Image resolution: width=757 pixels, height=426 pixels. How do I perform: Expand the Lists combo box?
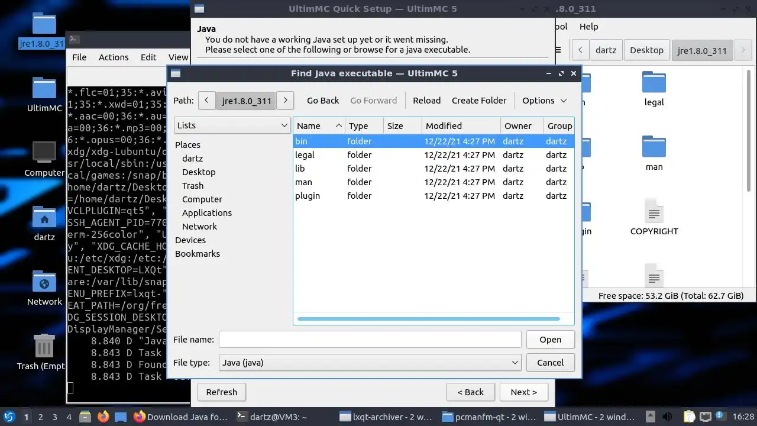coord(232,125)
